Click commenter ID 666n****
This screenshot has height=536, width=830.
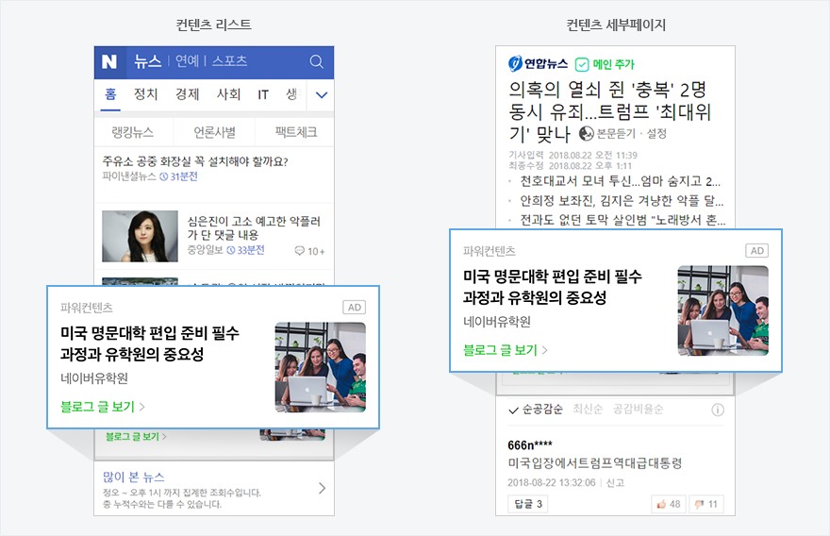pos(530,444)
